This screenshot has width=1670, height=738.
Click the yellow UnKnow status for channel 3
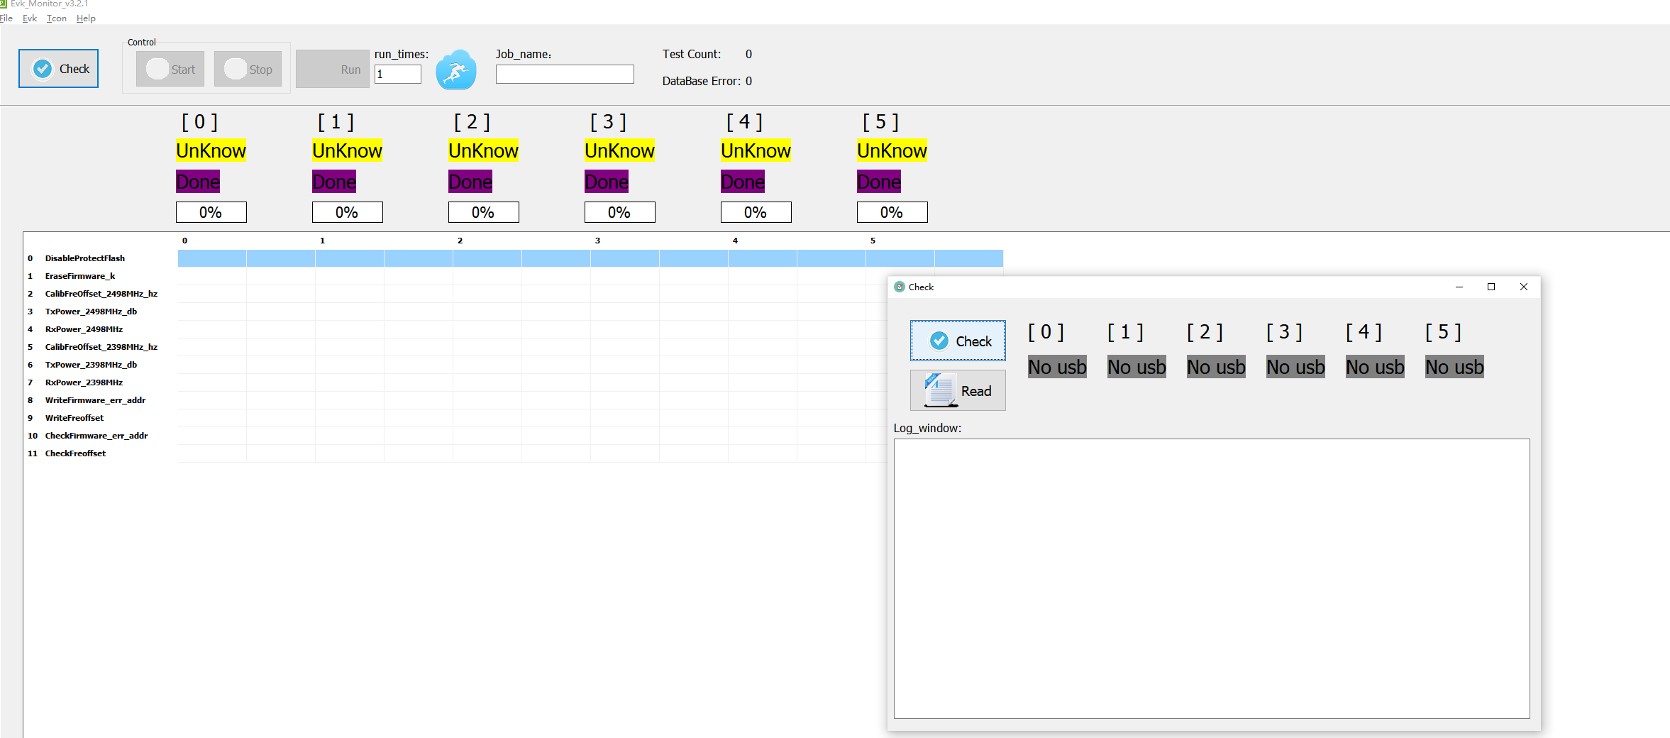(619, 150)
